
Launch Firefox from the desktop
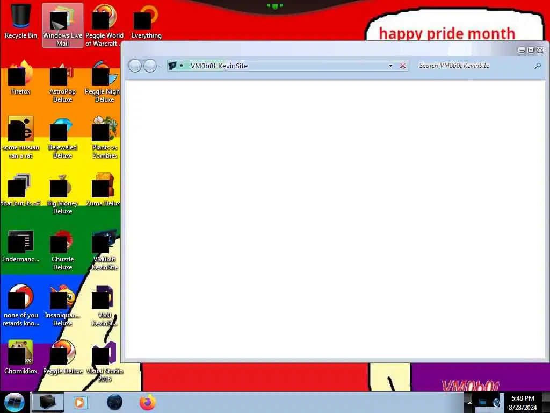(21, 78)
